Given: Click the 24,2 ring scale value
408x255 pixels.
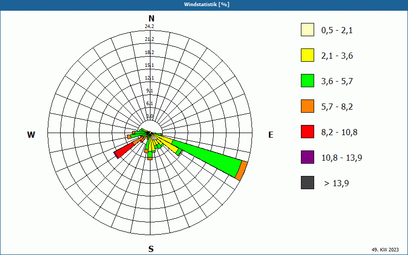Looking at the screenshot, I should pyautogui.click(x=149, y=27).
